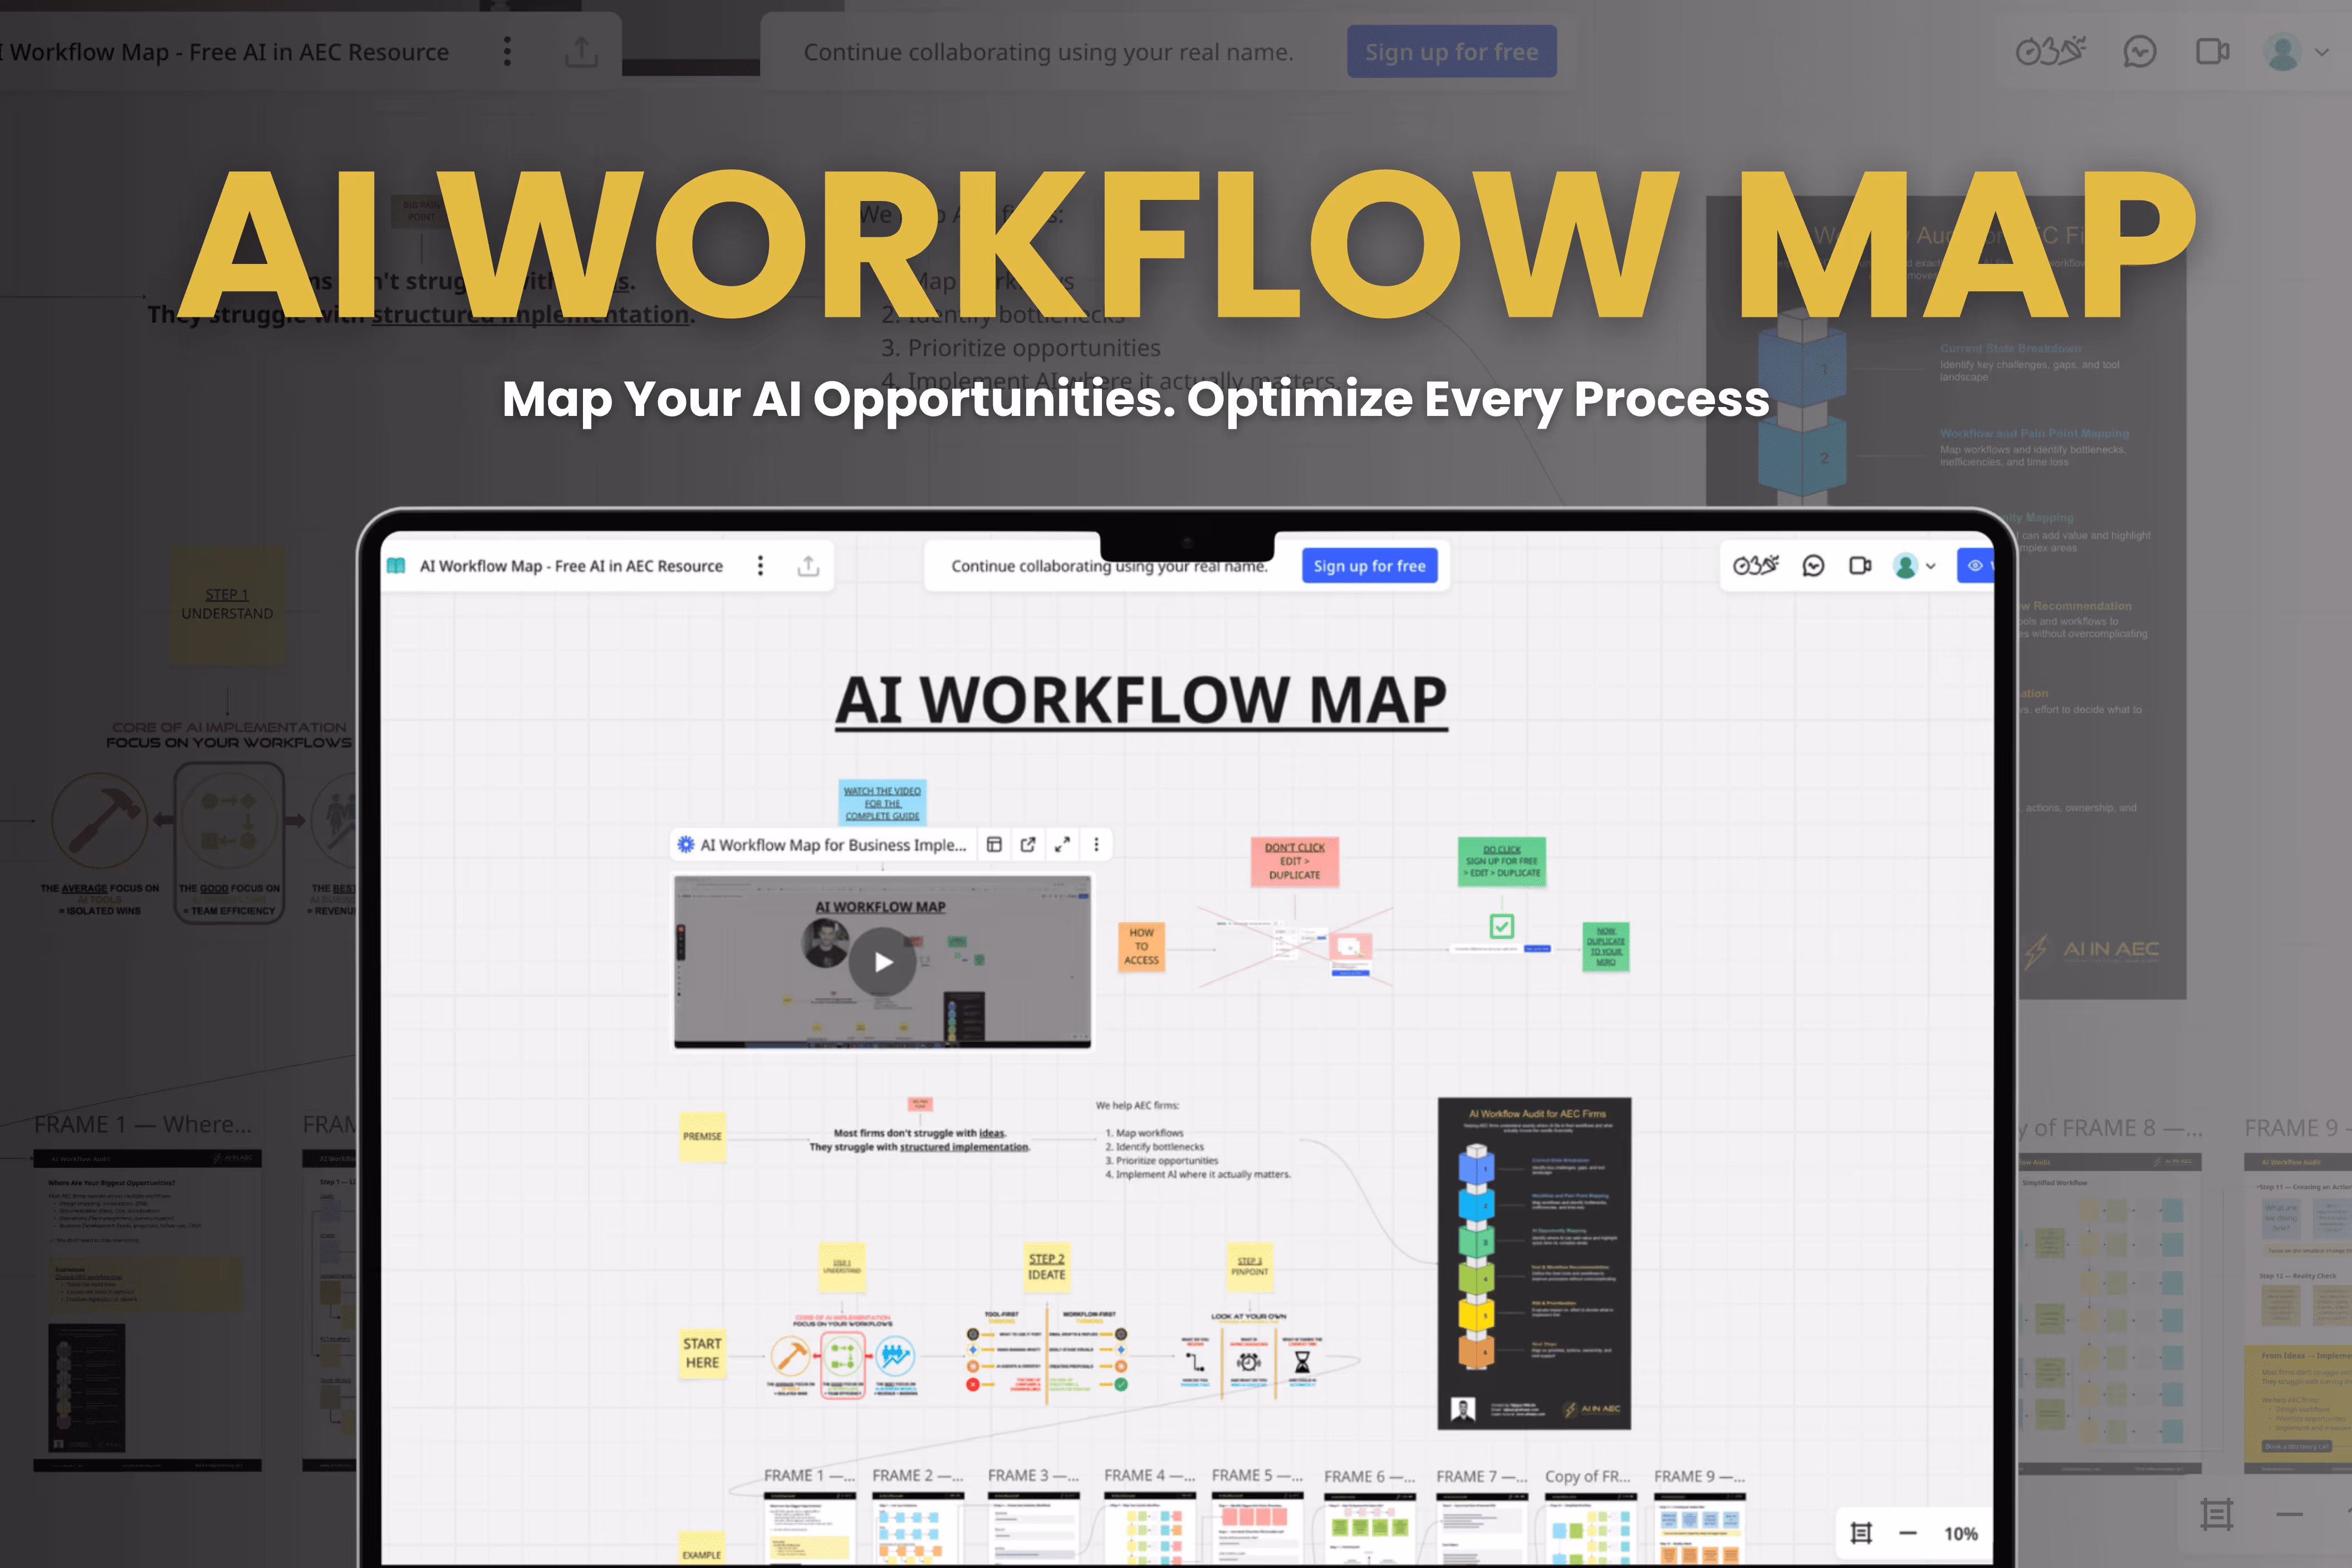Screen dimensions: 2352x1568
Task: Select the Don't Click Edit Duplicate red note
Action: click(1294, 861)
